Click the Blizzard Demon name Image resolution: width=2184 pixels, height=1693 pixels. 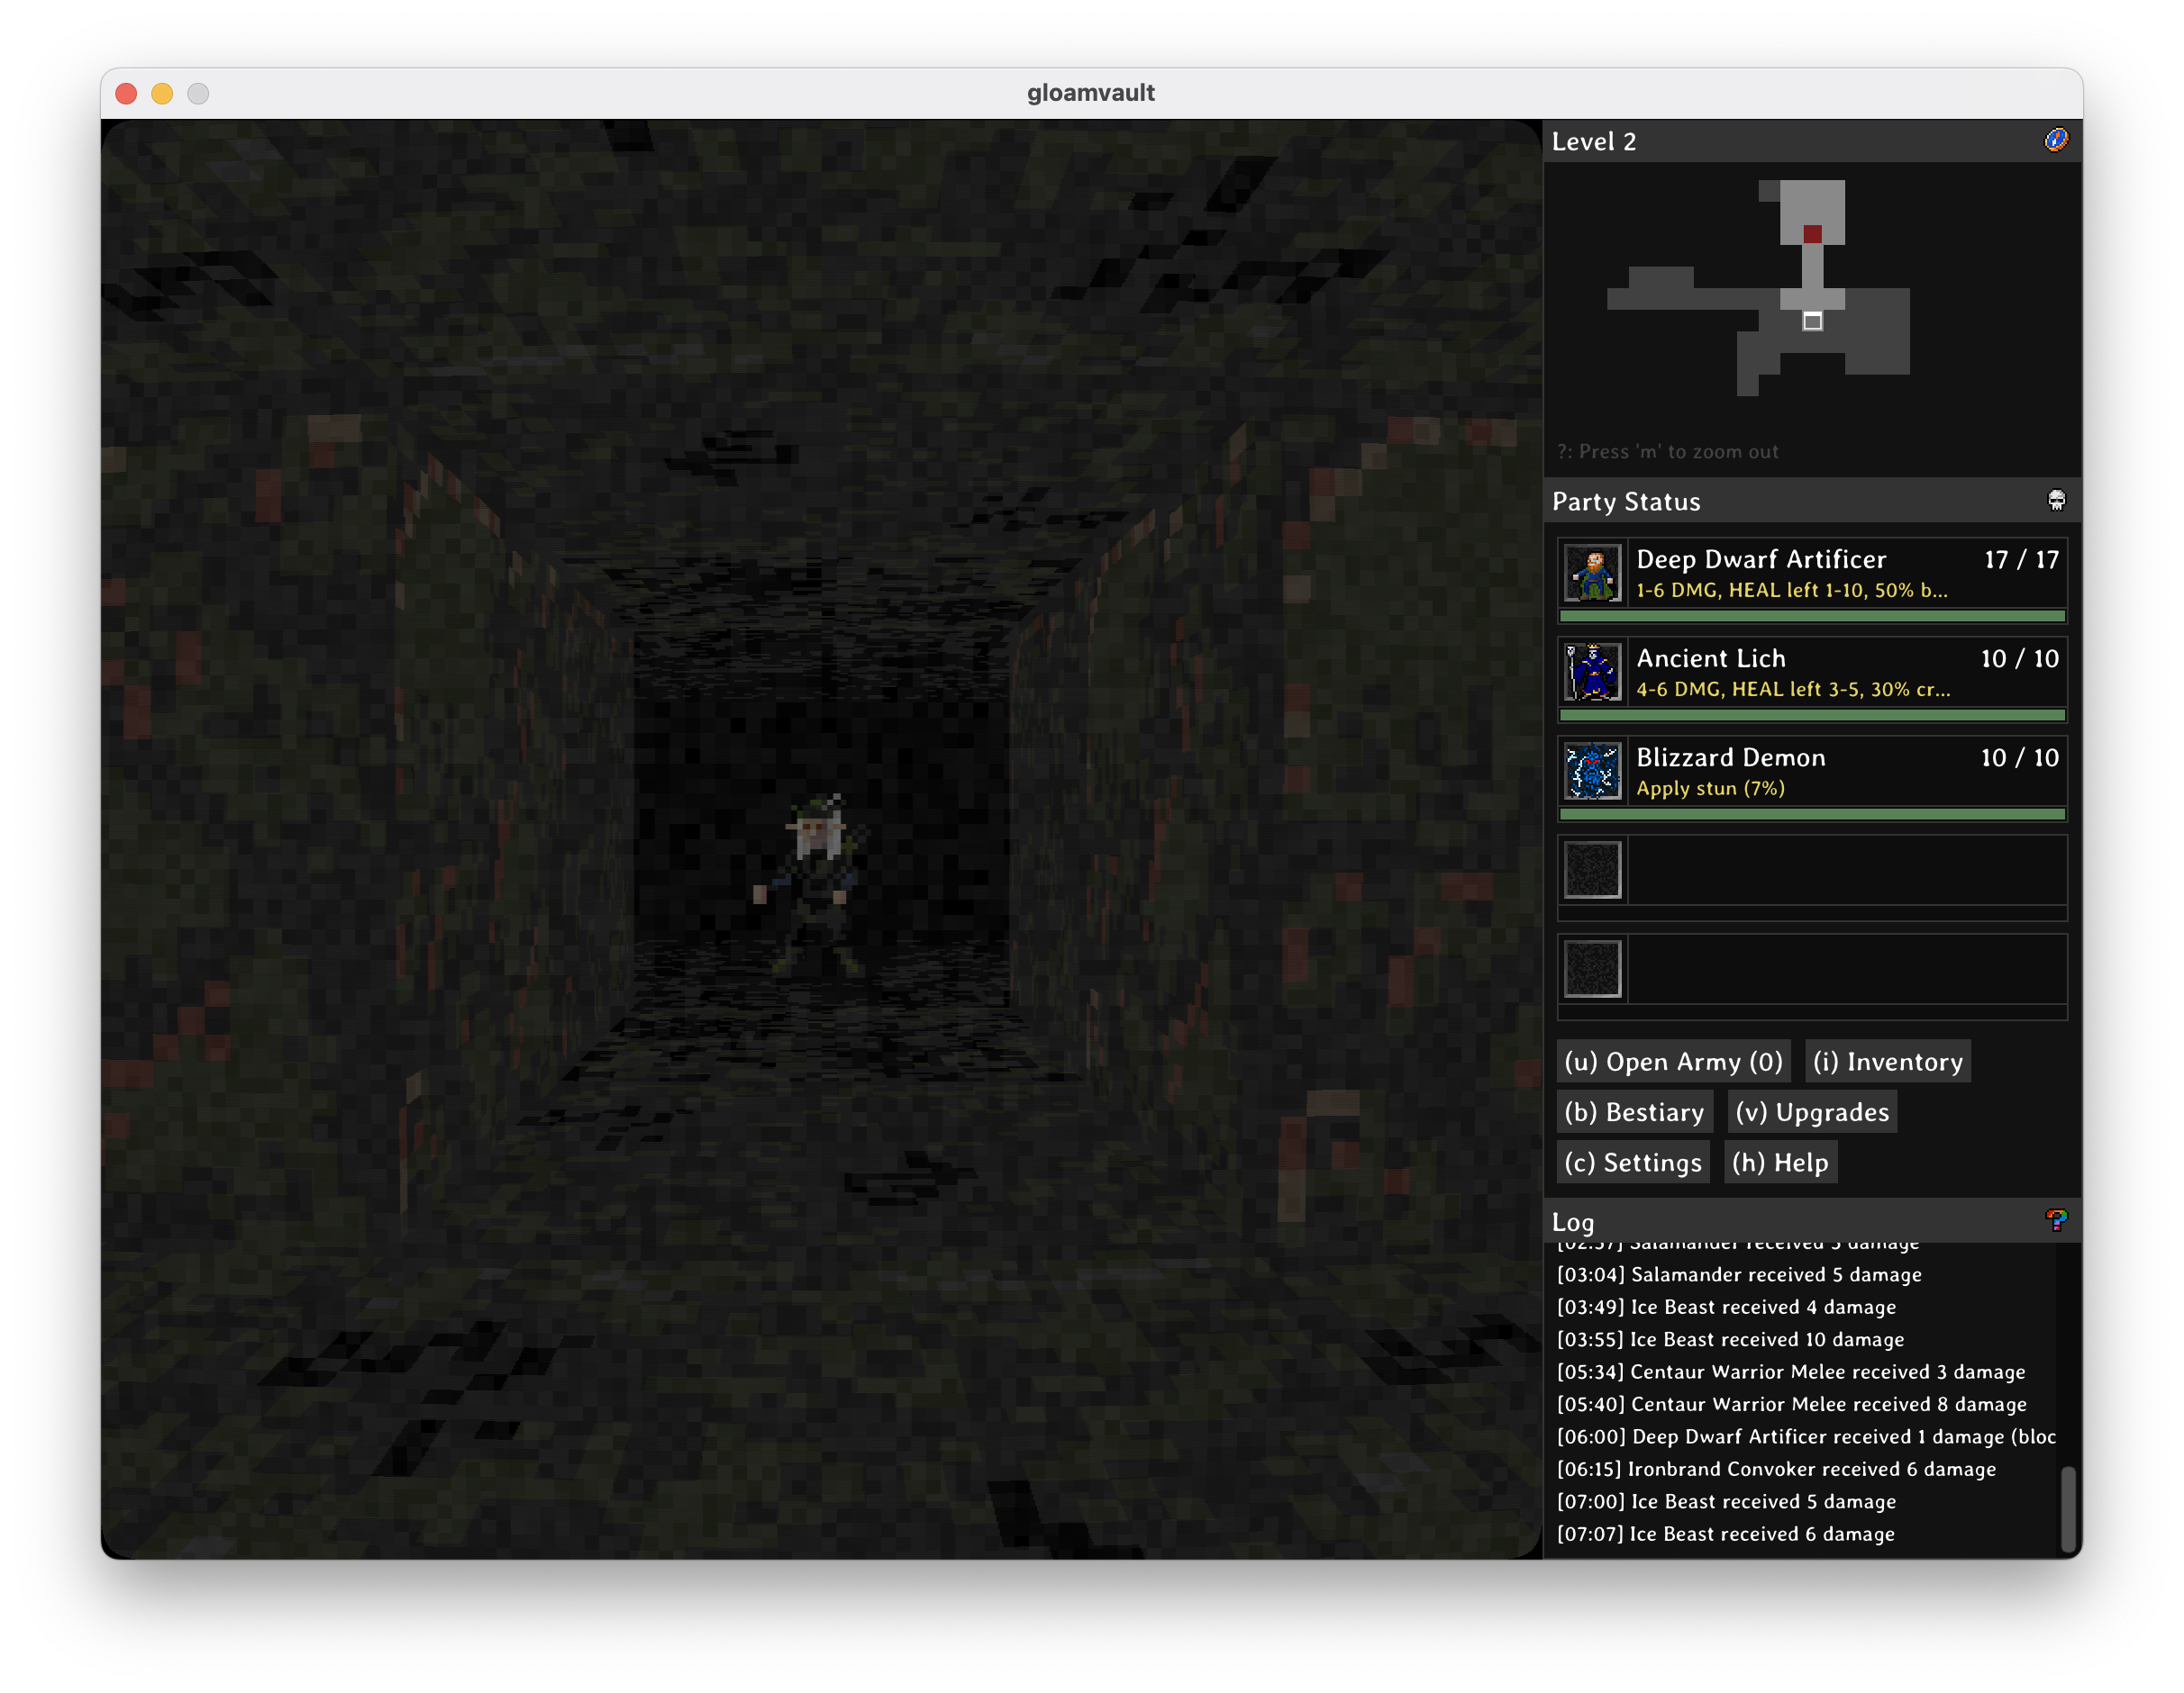(x=1730, y=756)
